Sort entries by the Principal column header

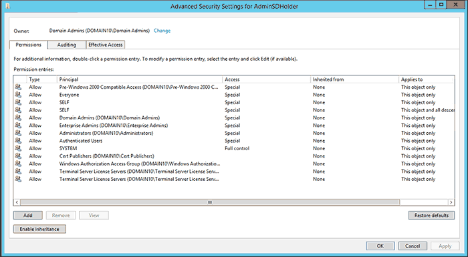(x=140, y=79)
